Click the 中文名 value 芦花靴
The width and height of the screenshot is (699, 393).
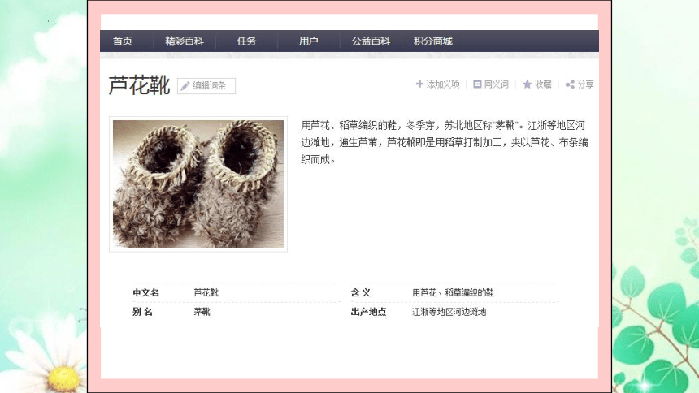click(x=206, y=293)
